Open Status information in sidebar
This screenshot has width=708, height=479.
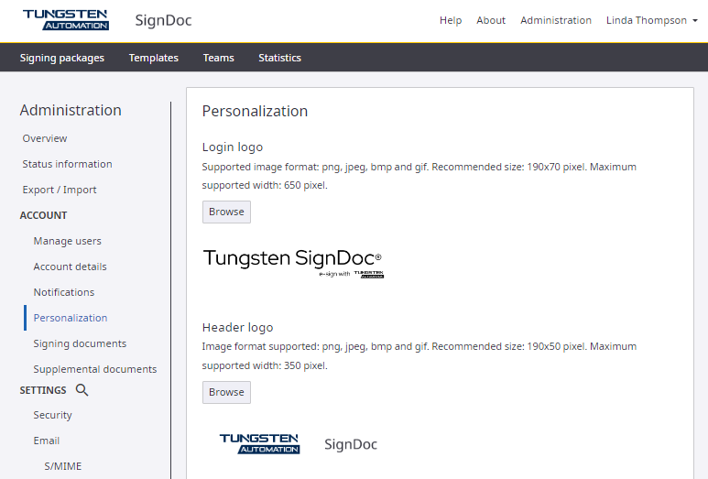point(67,164)
